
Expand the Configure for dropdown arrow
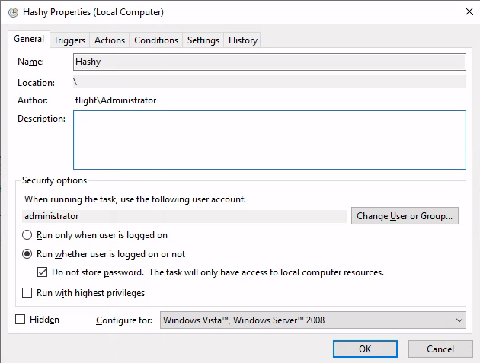pyautogui.click(x=459, y=320)
